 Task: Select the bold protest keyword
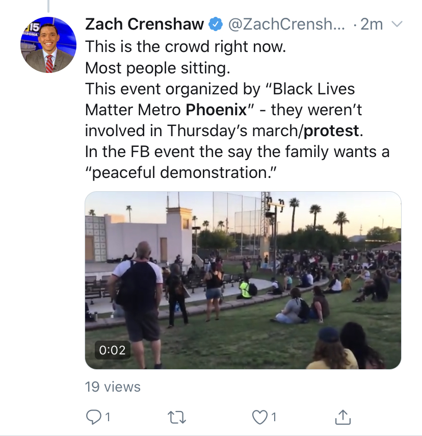click(331, 131)
